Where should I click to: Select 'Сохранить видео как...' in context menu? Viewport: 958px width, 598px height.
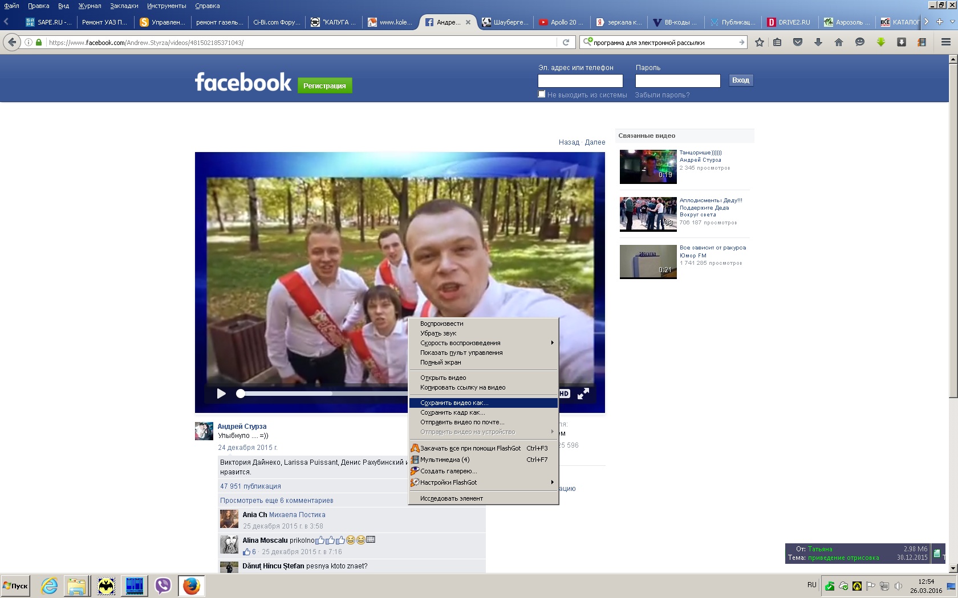click(x=454, y=403)
